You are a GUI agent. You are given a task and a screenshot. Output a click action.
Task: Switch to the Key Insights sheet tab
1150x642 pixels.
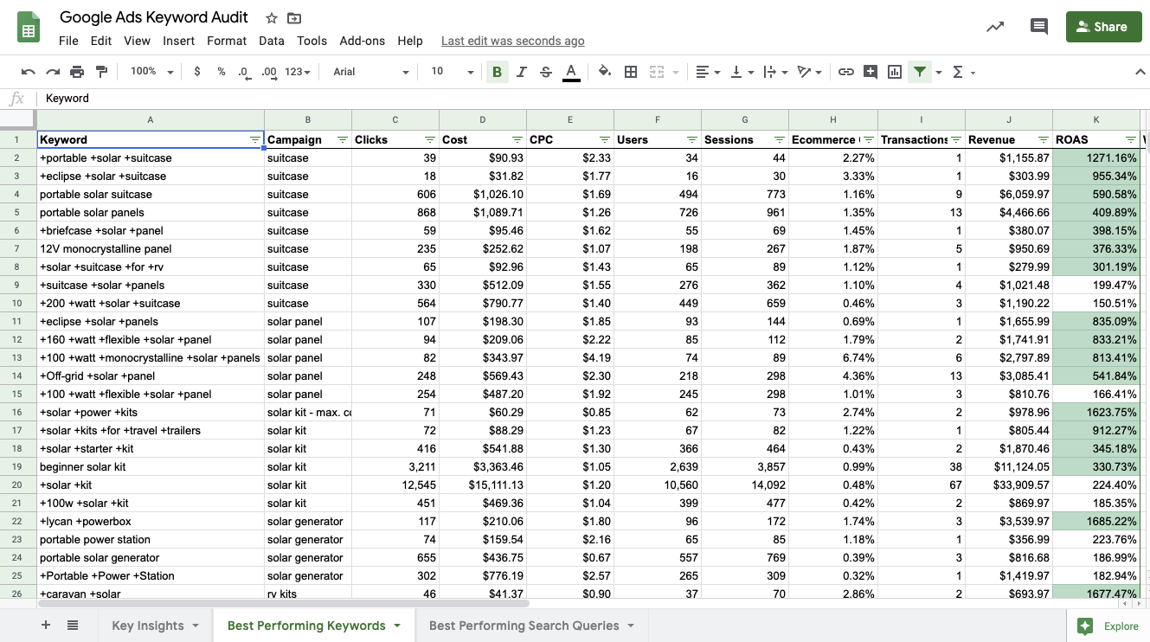[148, 625]
